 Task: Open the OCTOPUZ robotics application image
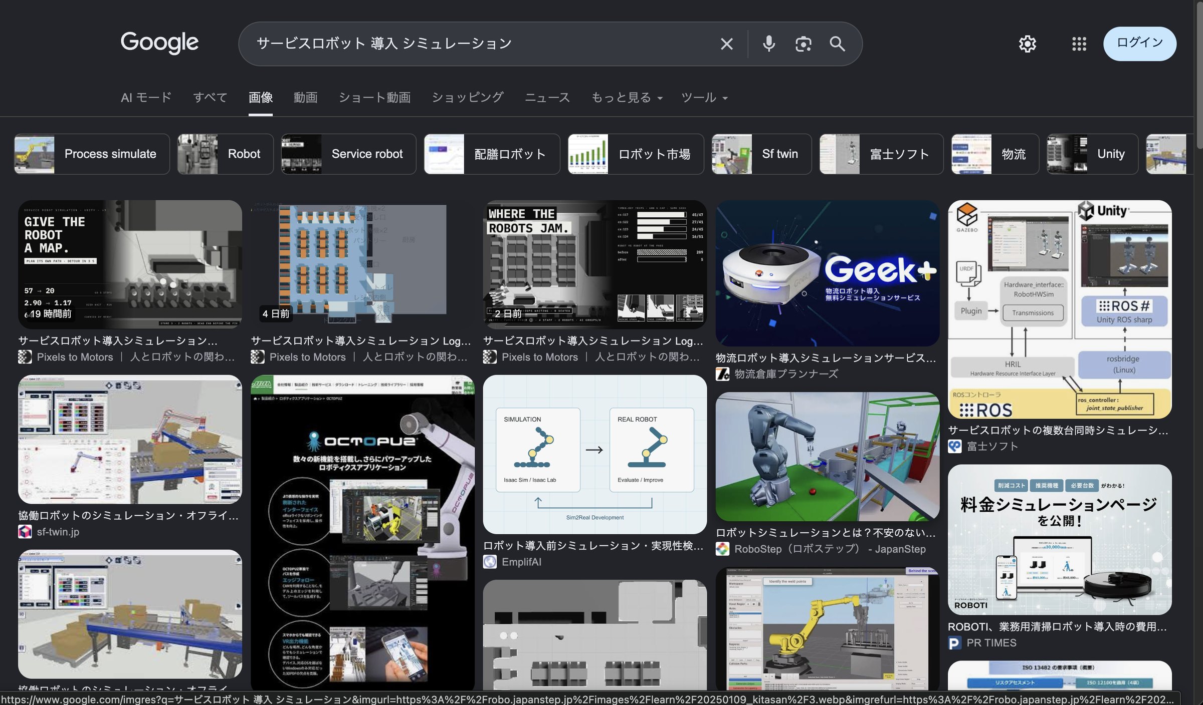(x=362, y=533)
